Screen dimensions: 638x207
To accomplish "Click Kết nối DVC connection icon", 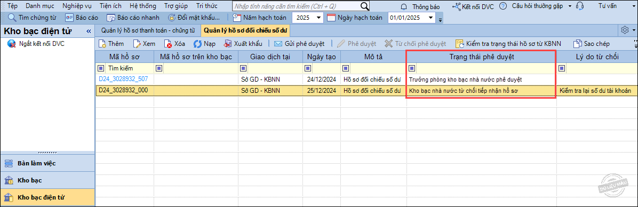I will (x=457, y=6).
